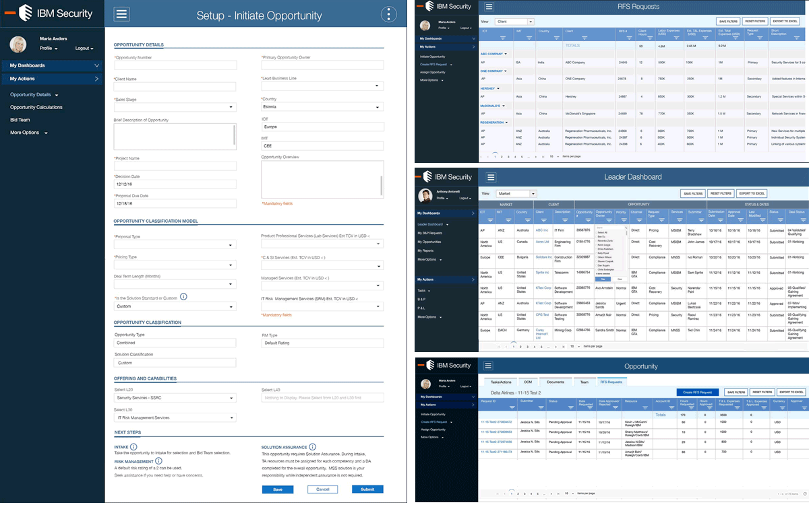Open the three-dot options menu in Setup header
The image size is (809, 511).
point(389,14)
